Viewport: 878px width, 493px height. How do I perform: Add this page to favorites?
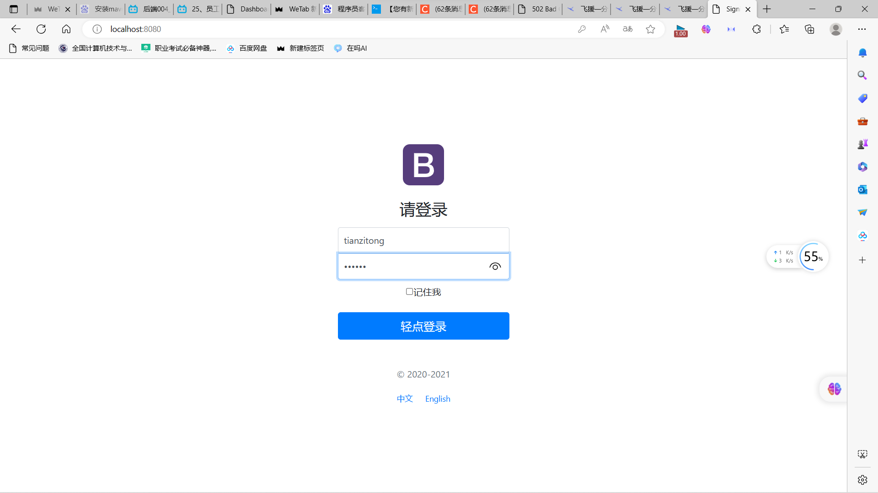(650, 29)
